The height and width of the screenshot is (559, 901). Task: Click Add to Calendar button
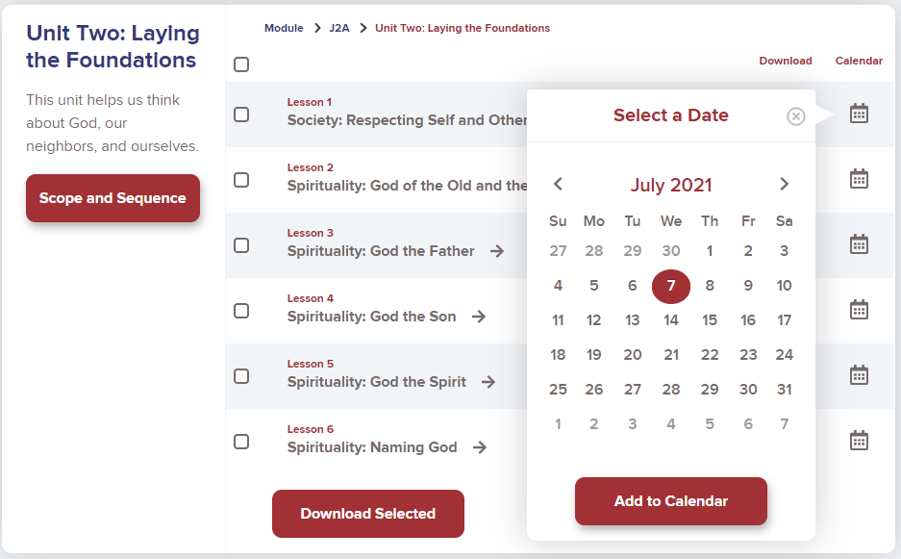[670, 501]
